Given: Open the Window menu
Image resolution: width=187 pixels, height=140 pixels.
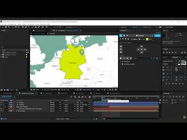Looking at the screenshot, I should point(43,24).
